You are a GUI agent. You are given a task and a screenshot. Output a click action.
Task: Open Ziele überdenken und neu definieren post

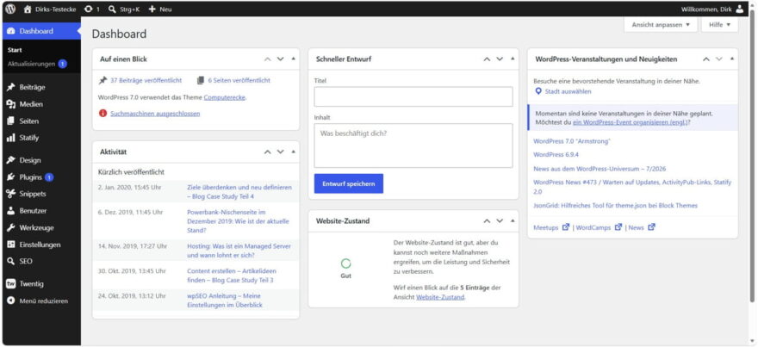(239, 192)
